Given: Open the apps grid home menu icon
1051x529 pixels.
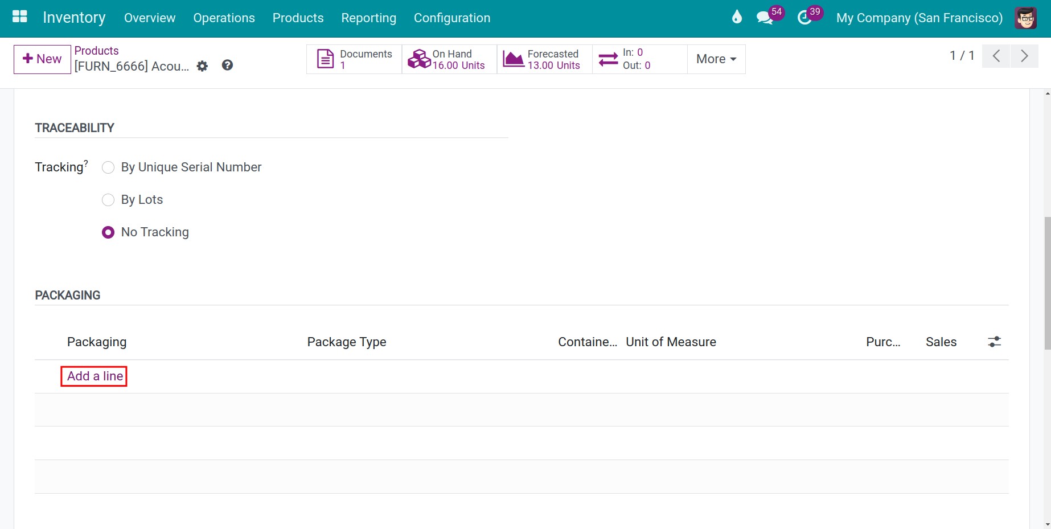Looking at the screenshot, I should point(20,17).
